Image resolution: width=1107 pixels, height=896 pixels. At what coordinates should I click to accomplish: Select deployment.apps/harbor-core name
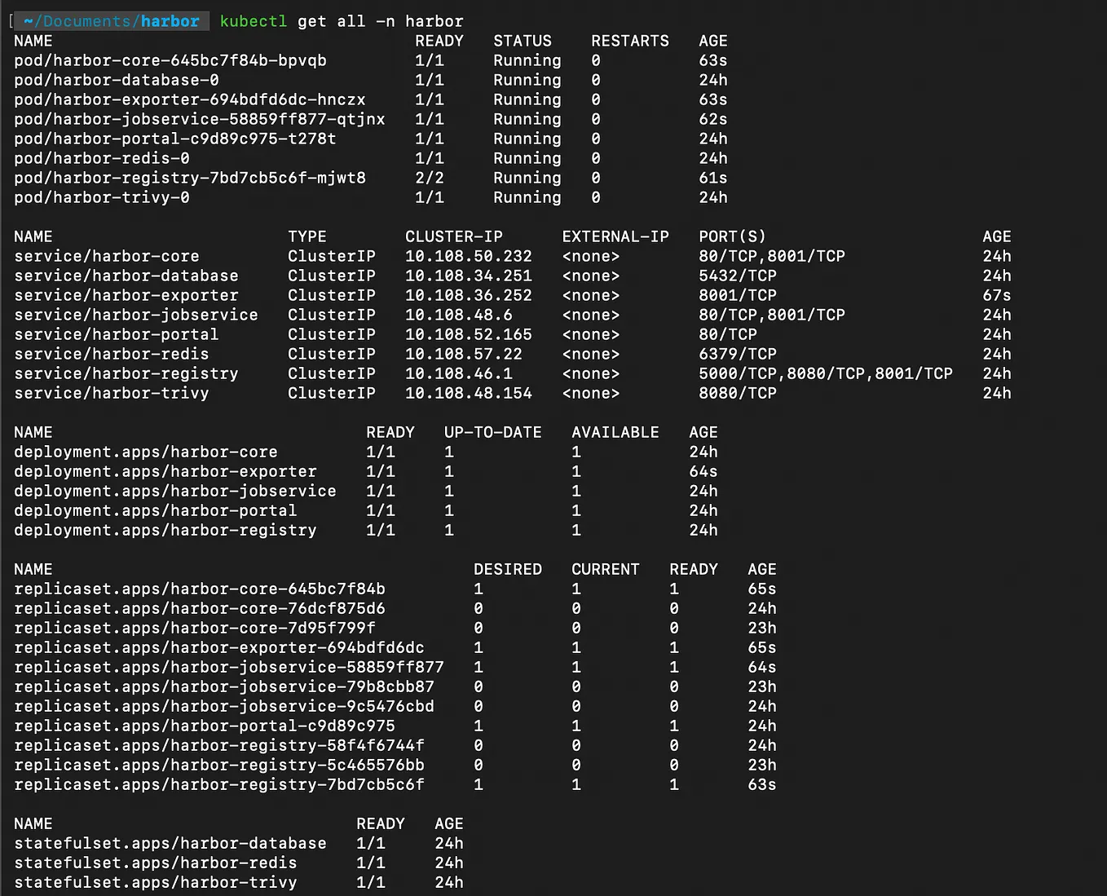click(x=146, y=452)
